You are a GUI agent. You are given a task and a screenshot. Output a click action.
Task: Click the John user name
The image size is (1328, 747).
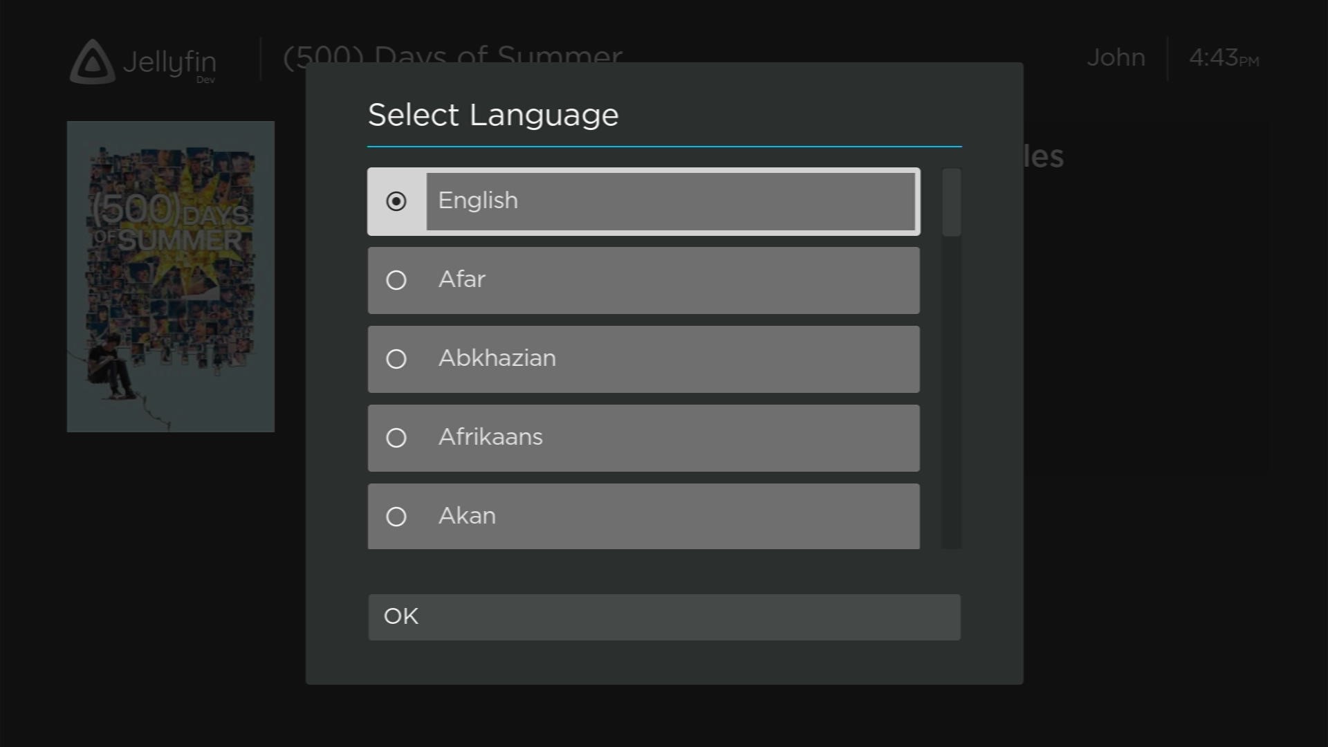click(1116, 57)
